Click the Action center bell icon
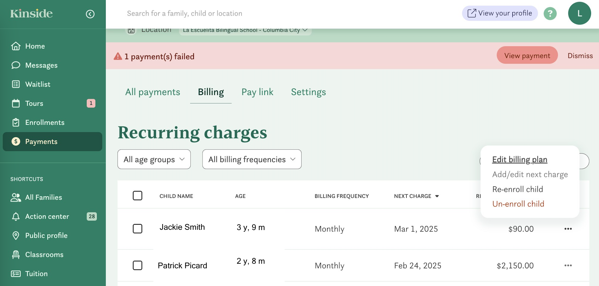The height and width of the screenshot is (286, 599). (16, 216)
